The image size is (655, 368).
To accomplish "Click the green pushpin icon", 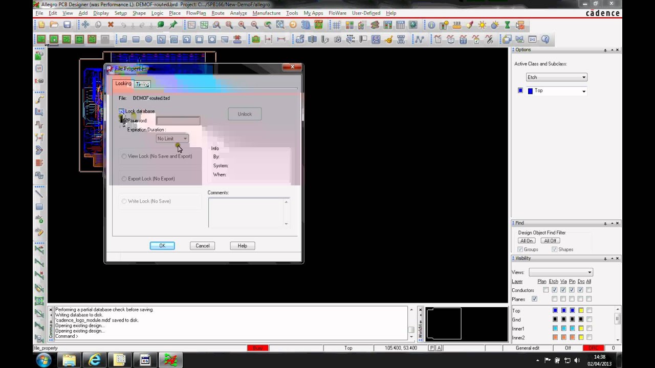I will pyautogui.click(x=173, y=25).
